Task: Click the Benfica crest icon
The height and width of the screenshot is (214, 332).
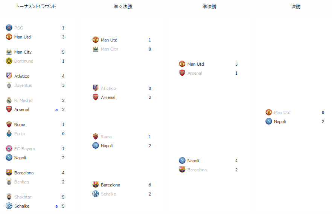Action: [9, 182]
